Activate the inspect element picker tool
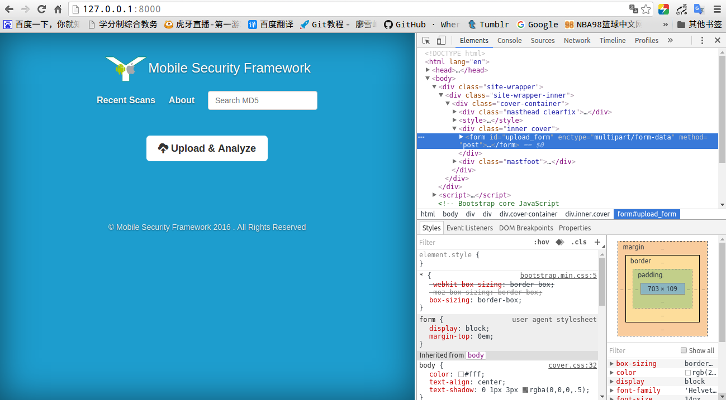 (x=426, y=41)
